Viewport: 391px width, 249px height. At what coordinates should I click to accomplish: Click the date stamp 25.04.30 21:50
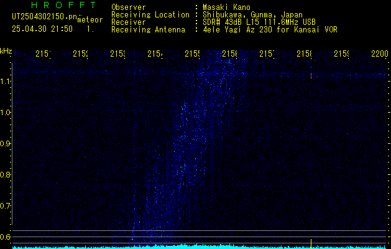(x=42, y=29)
